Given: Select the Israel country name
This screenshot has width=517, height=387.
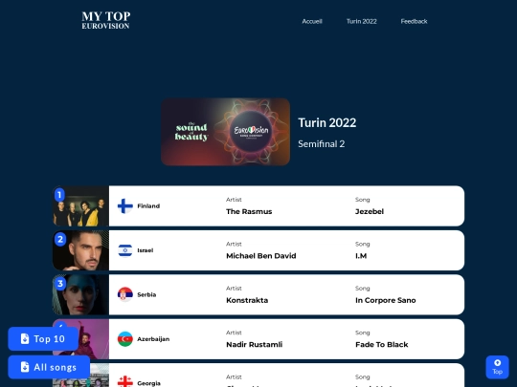Looking at the screenshot, I should (146, 250).
